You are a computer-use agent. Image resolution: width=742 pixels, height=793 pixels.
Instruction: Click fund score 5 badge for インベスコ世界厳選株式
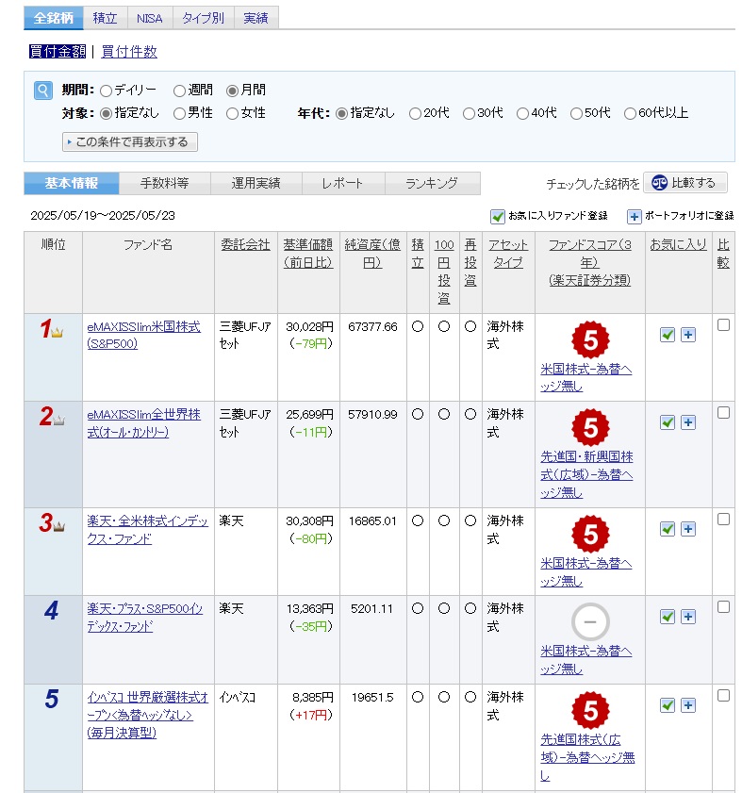[590, 711]
